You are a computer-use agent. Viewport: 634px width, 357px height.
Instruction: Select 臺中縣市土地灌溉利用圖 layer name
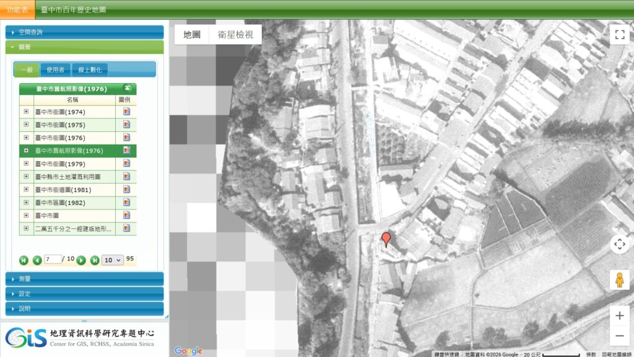coord(67,177)
